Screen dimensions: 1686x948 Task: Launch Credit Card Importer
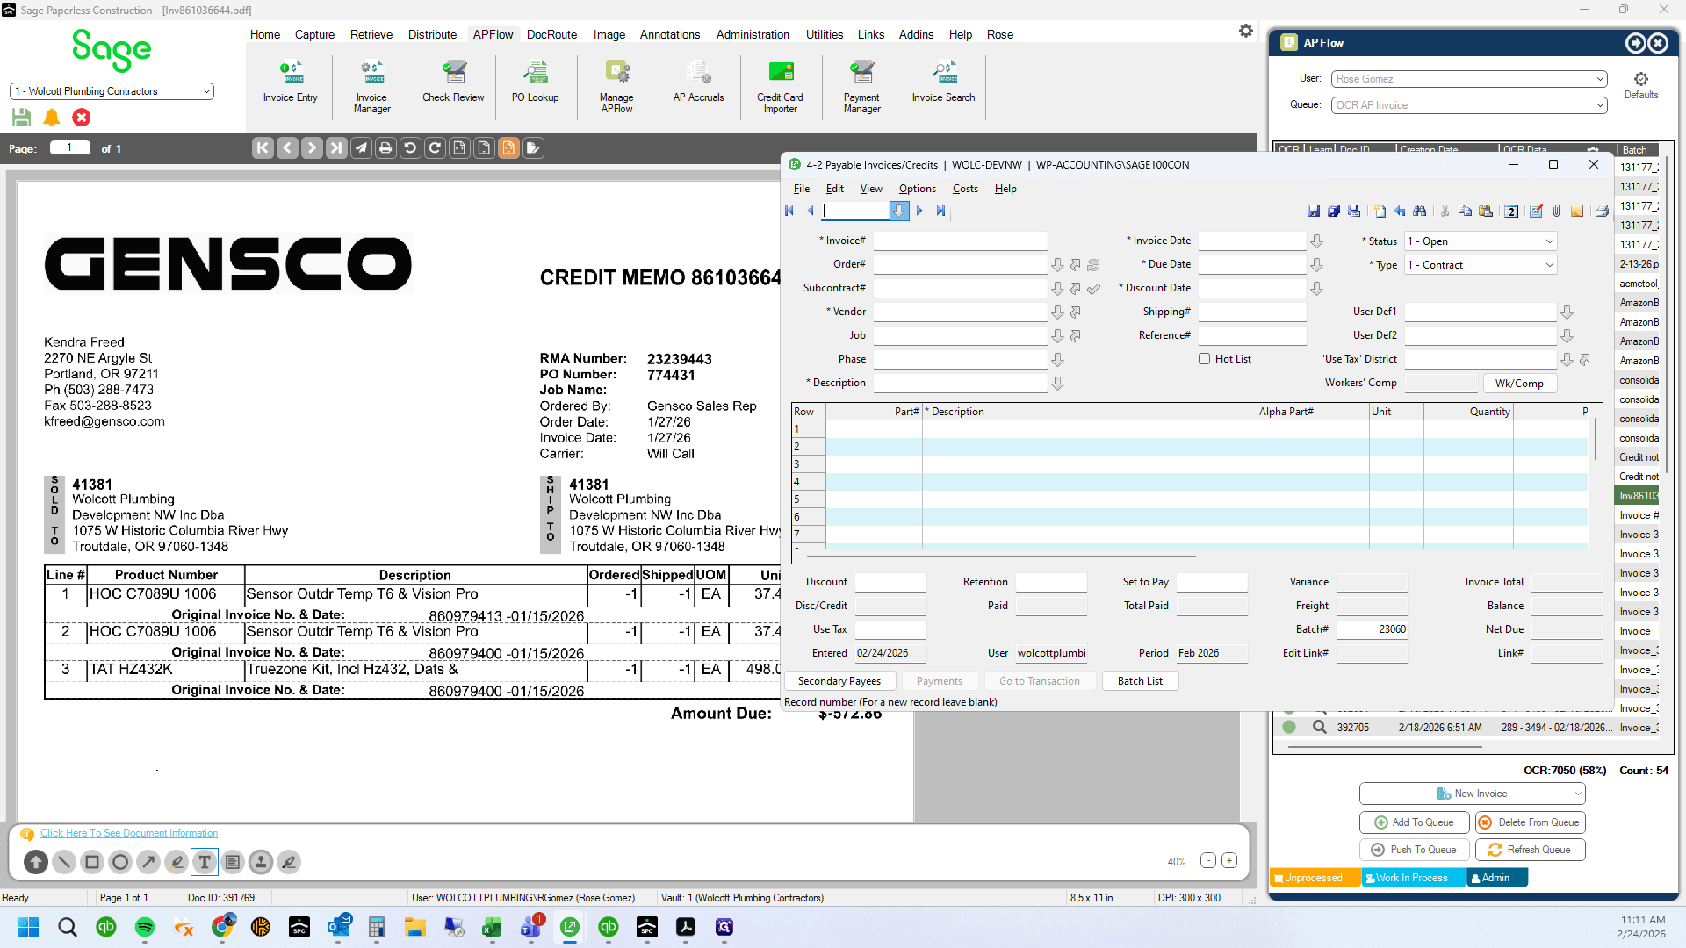coord(780,87)
